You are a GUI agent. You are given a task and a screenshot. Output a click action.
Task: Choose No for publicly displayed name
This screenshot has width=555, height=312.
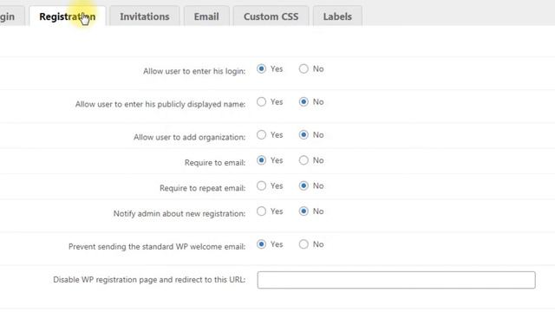pyautogui.click(x=304, y=102)
